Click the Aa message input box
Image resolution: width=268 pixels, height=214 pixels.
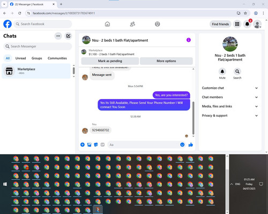[144, 144]
